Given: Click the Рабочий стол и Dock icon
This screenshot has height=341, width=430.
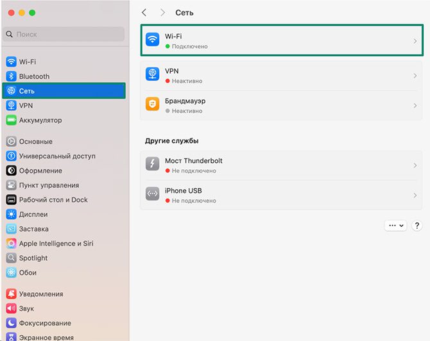Looking at the screenshot, I should 12,200.
